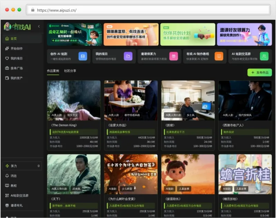Open 开始创作 in the sidebar
Viewport: 276px width, 218px height.
[16, 48]
